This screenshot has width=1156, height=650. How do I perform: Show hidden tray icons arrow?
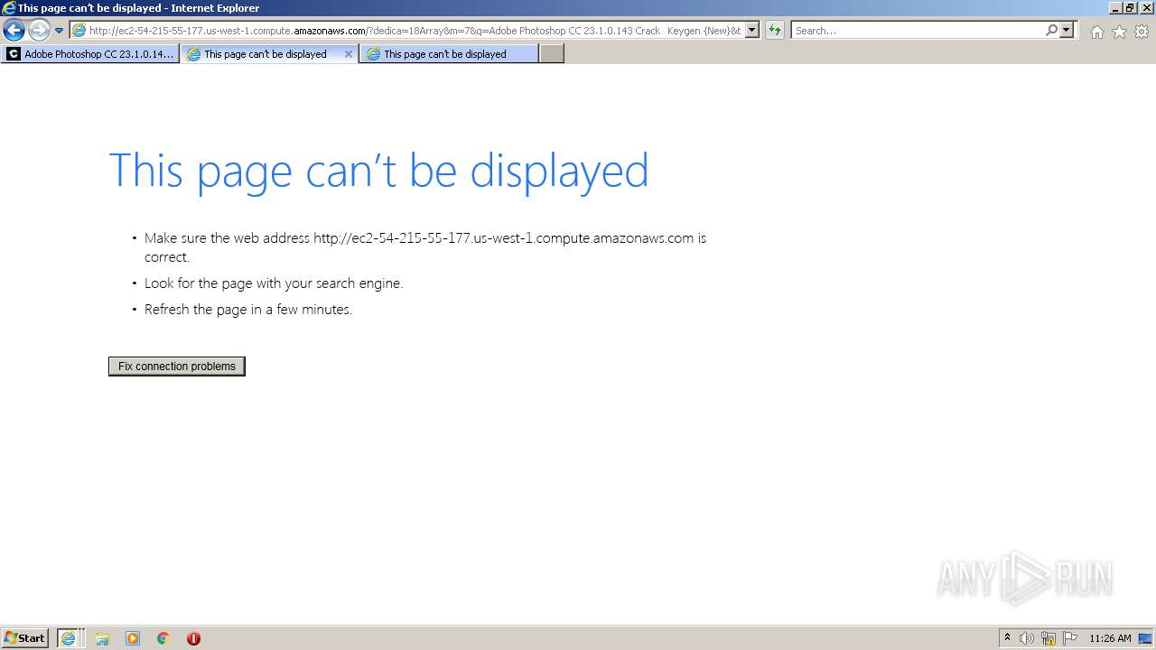pos(1007,638)
